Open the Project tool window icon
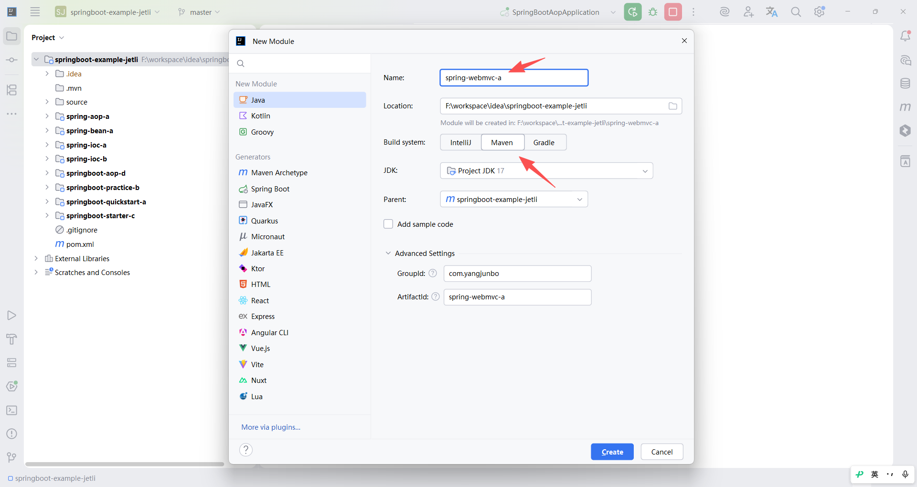Image resolution: width=917 pixels, height=487 pixels. [12, 36]
